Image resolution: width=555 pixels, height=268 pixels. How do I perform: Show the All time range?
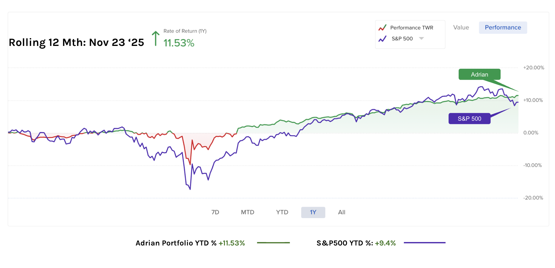(341, 212)
